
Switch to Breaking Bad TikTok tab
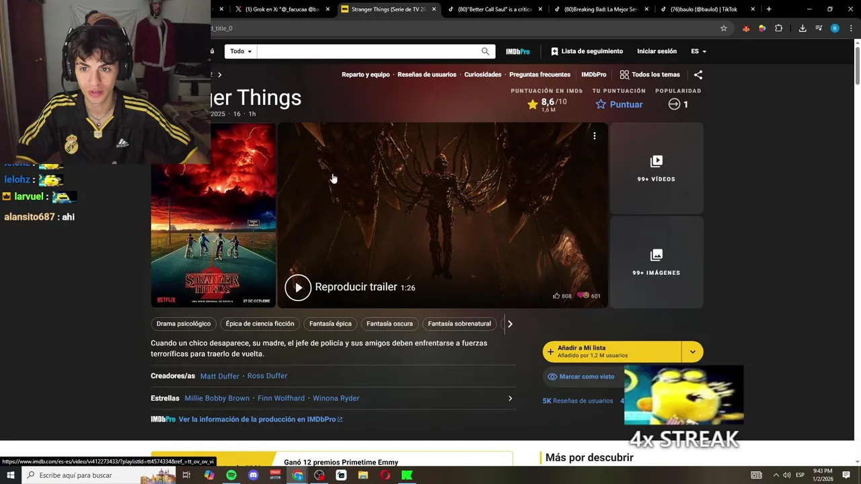point(600,9)
